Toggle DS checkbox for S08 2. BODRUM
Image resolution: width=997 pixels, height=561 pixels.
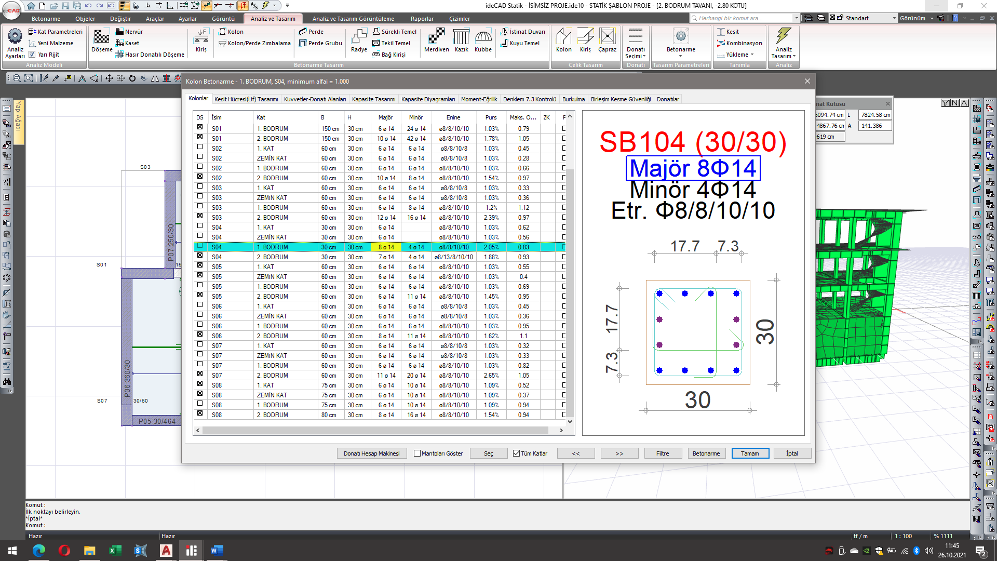click(200, 413)
